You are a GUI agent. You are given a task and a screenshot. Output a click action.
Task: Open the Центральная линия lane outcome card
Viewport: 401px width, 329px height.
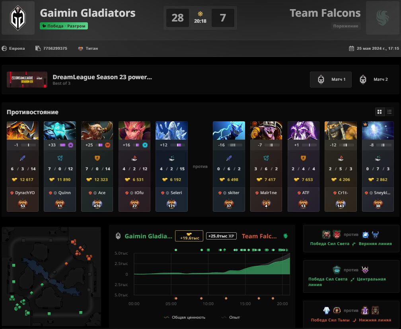(x=351, y=276)
